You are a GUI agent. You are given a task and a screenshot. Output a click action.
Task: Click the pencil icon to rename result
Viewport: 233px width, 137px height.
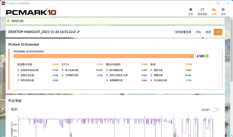click(79, 32)
